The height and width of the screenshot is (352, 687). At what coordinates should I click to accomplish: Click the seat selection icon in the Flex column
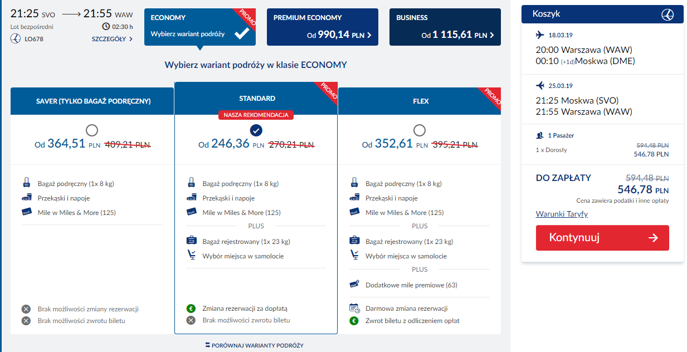[354, 256]
